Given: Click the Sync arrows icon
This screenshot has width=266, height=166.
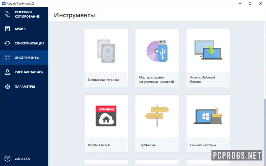Looking at the screenshot, I should pos(7,43).
